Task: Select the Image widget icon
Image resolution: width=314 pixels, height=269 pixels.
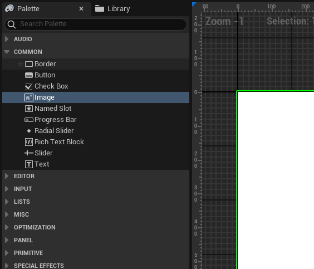Action: (29, 97)
